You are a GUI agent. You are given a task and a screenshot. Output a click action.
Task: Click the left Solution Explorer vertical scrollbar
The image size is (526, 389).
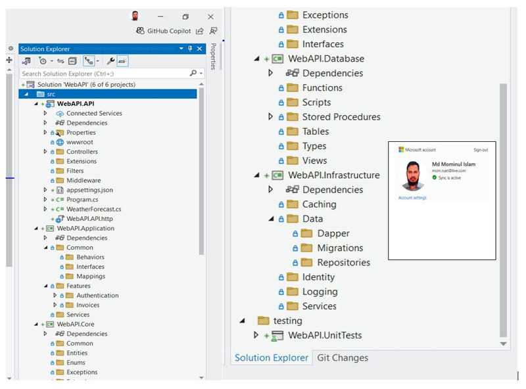coord(201,171)
